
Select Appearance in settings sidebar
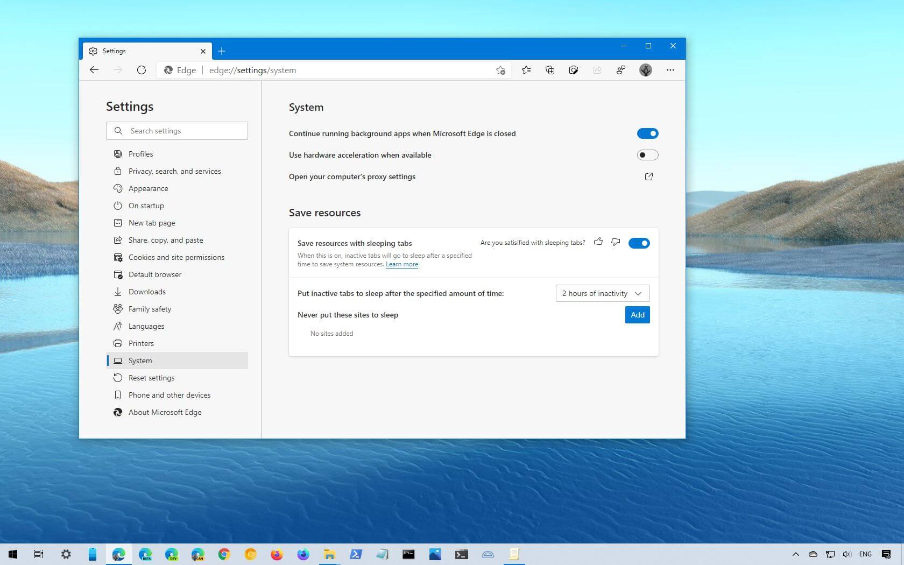click(x=148, y=188)
